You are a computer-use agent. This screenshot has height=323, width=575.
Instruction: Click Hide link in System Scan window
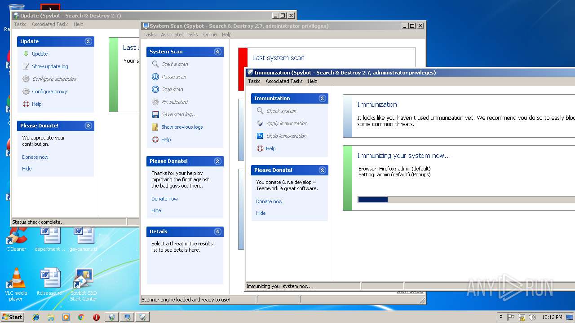click(x=156, y=210)
